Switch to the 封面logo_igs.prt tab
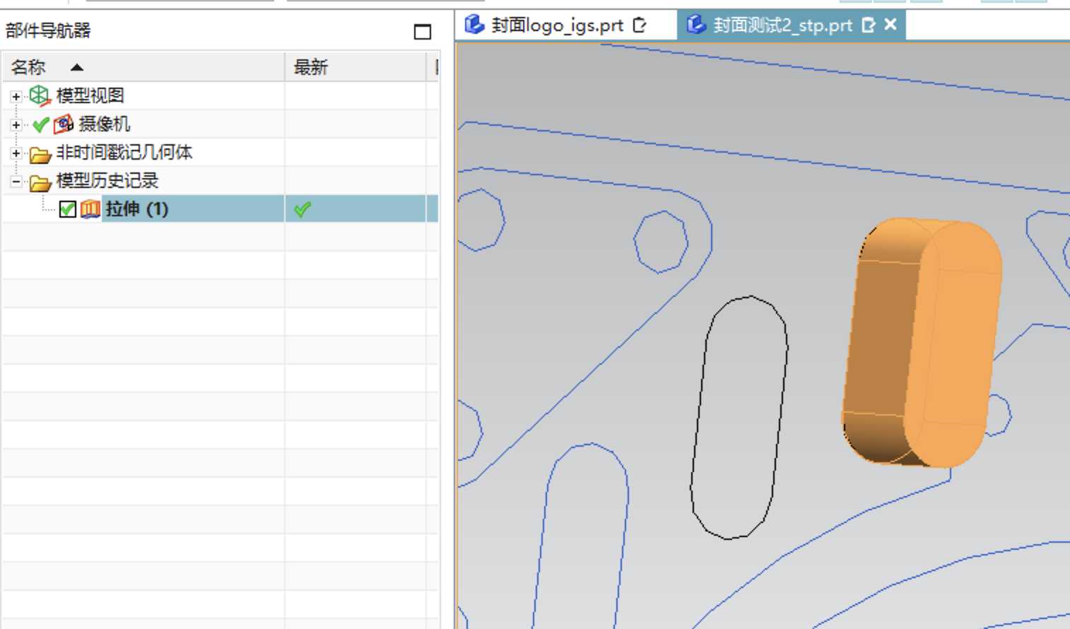This screenshot has height=629, width=1070. 557,25
